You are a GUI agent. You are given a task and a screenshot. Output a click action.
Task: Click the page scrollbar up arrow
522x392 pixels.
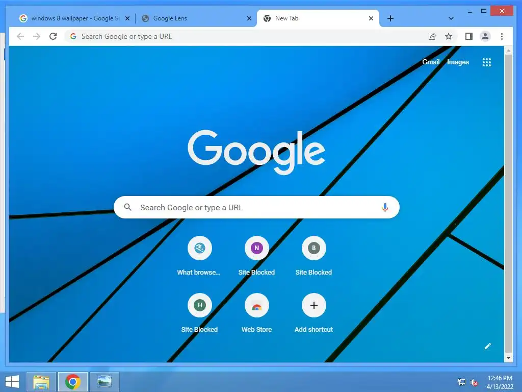(508, 51)
